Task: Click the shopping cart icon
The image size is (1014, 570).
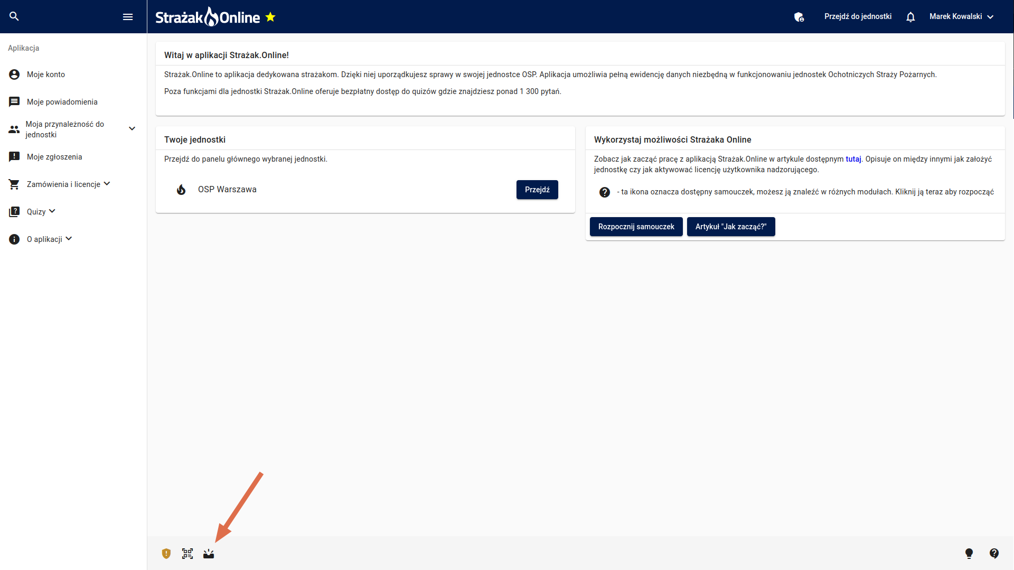Action: coord(14,184)
